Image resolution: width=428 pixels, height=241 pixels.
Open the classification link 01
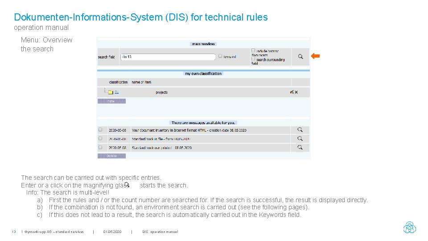(x=116, y=92)
